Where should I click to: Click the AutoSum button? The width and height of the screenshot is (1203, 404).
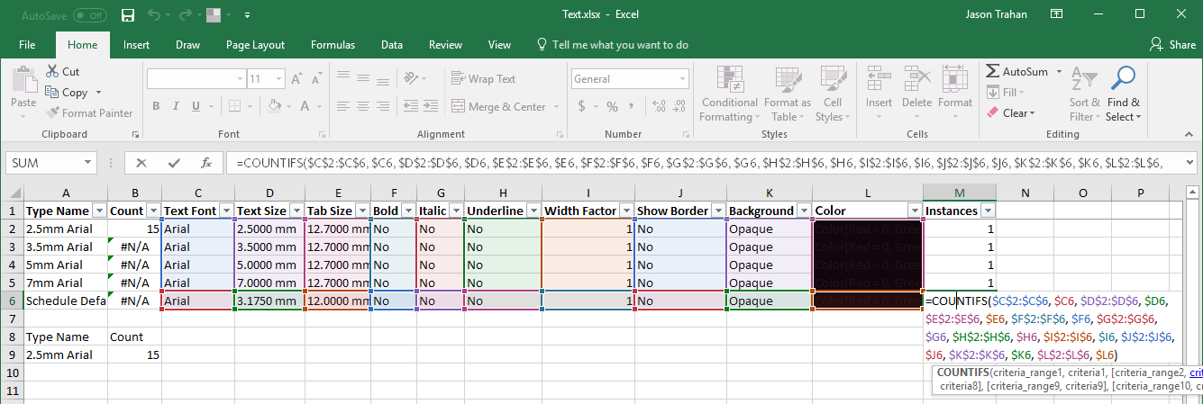(1017, 71)
